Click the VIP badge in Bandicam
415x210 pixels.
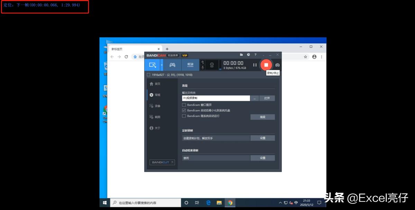[x=185, y=55]
